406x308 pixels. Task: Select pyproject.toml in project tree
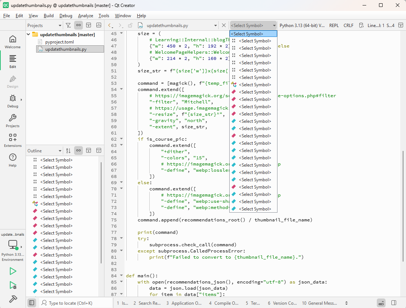pyautogui.click(x=59, y=42)
